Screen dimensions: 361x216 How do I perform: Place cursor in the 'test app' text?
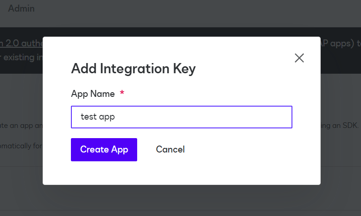pos(98,117)
